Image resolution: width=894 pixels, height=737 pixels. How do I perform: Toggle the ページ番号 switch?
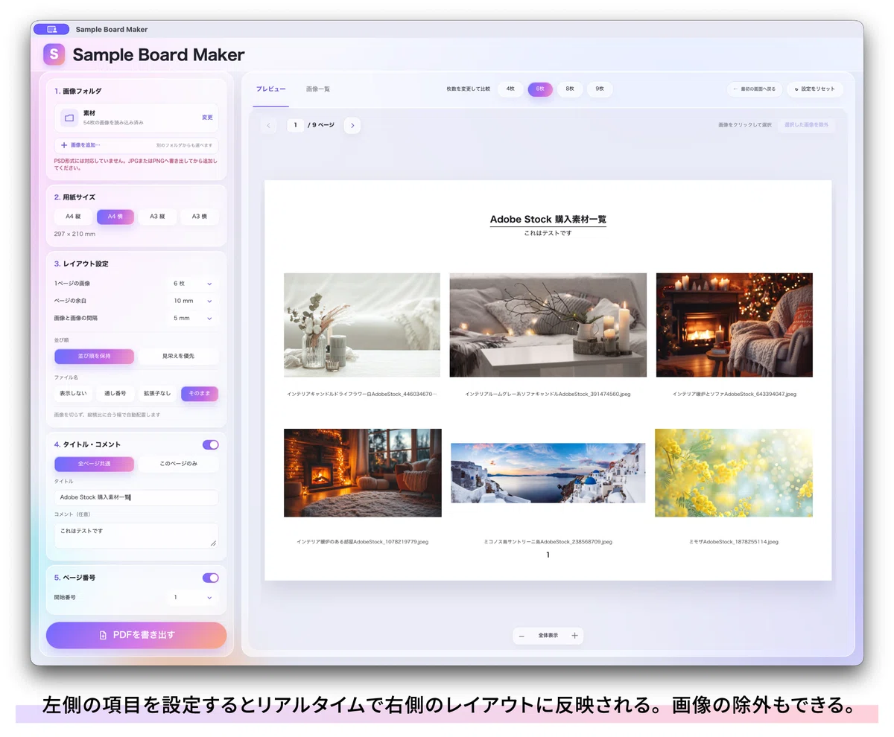(x=211, y=578)
